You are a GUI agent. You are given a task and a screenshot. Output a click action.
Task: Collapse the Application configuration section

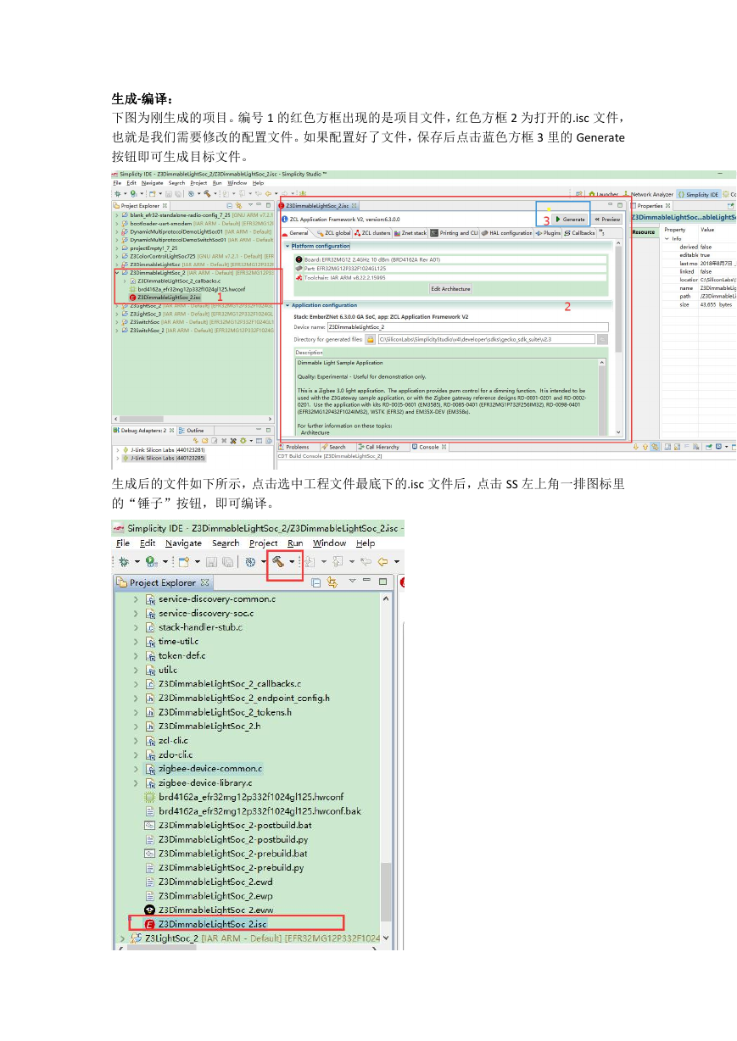tap(288, 305)
